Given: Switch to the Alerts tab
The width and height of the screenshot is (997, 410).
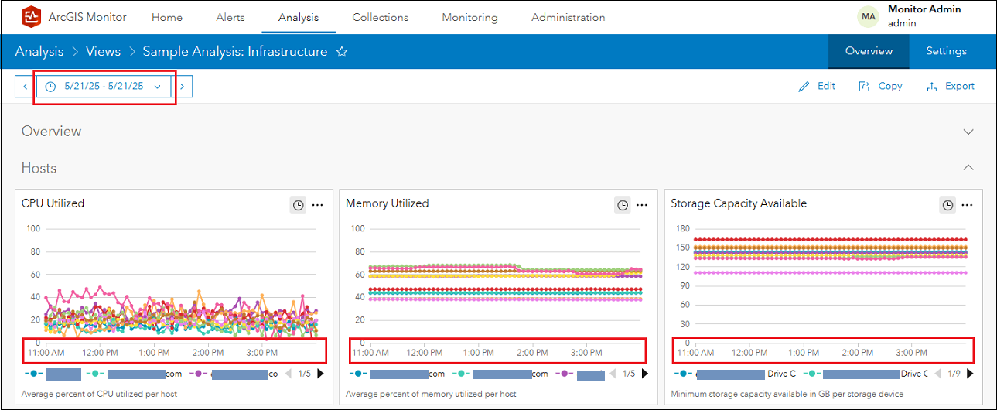Looking at the screenshot, I should click(x=230, y=17).
